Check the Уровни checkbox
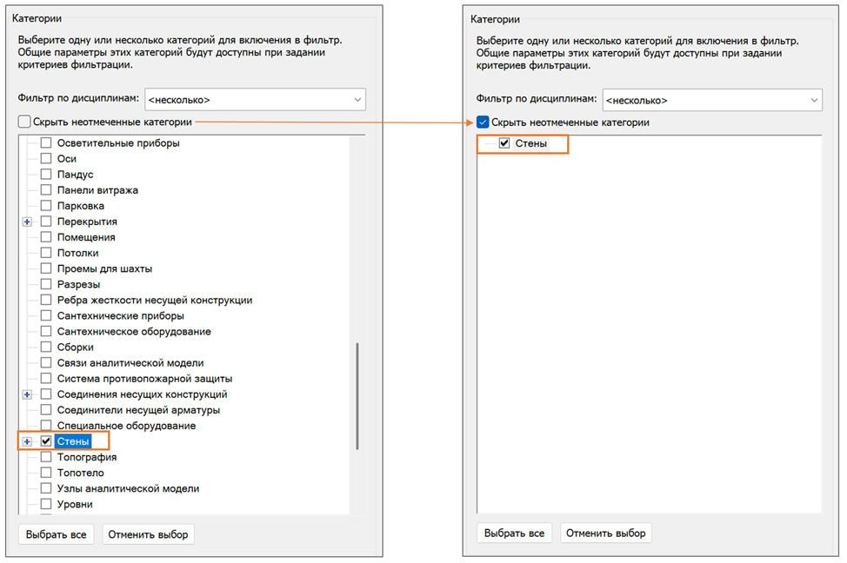The height and width of the screenshot is (563, 847). 46,504
